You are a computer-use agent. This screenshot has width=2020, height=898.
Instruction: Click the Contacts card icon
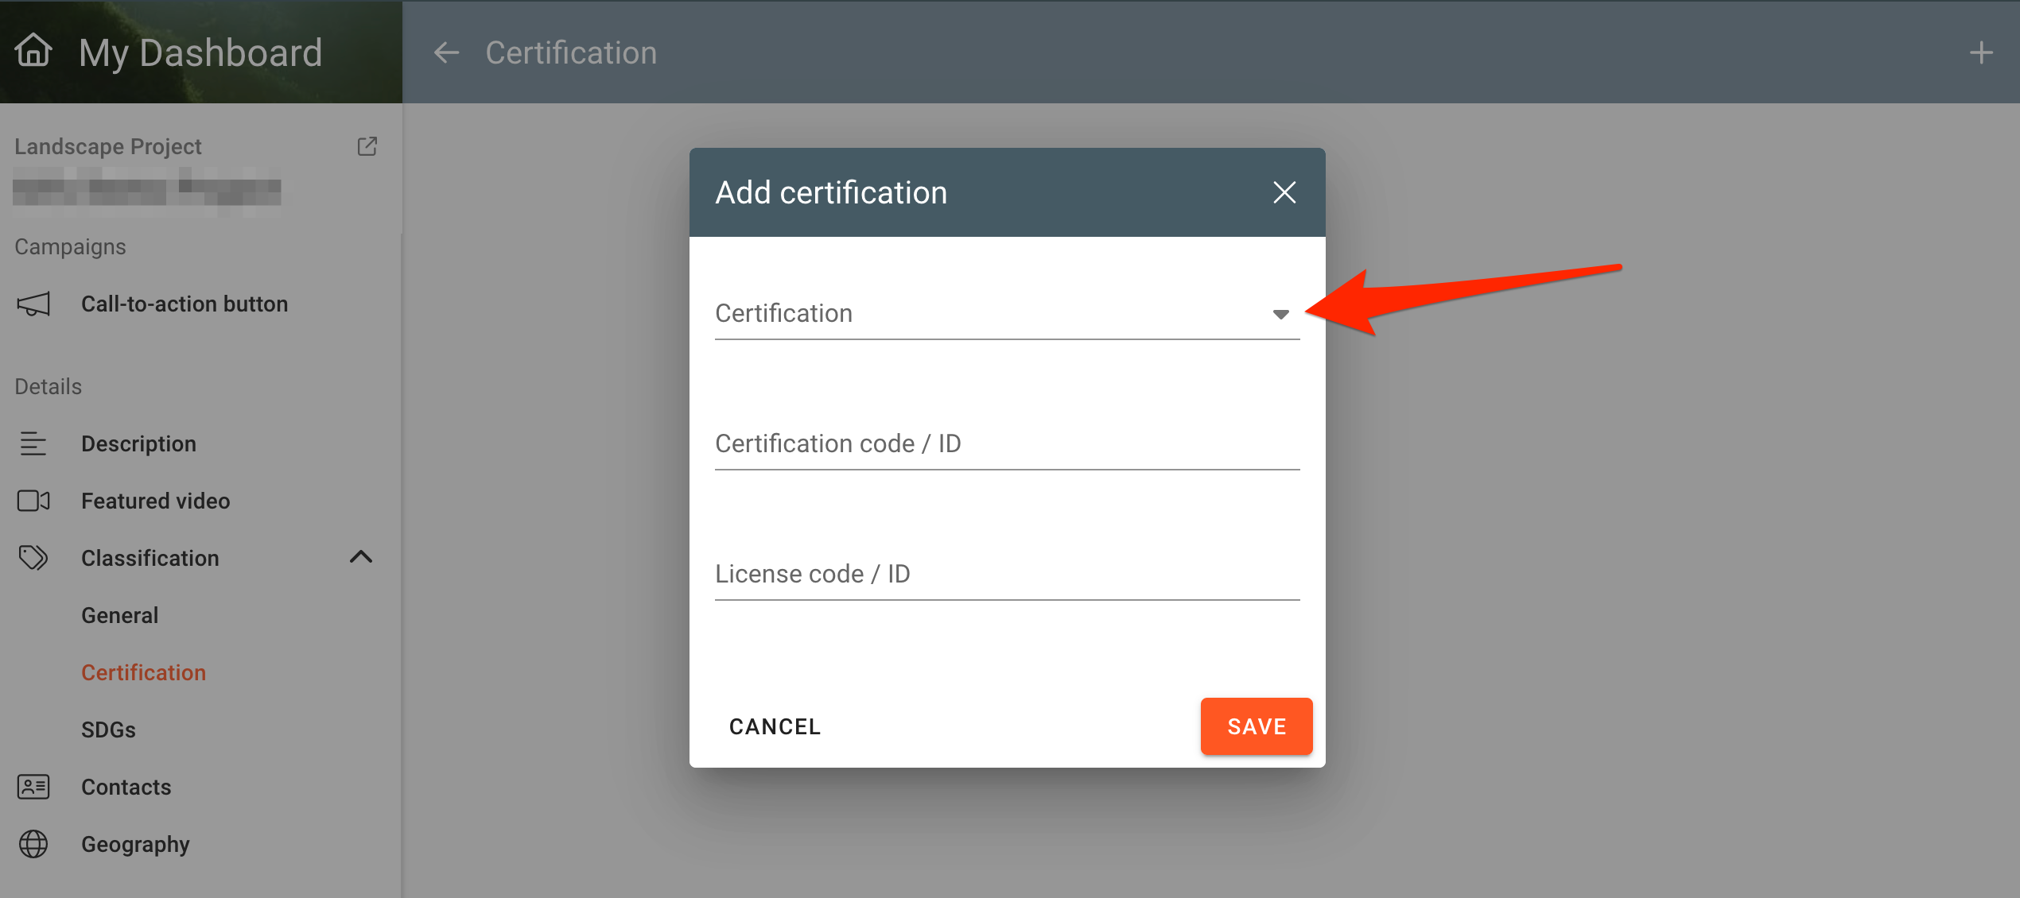click(33, 787)
